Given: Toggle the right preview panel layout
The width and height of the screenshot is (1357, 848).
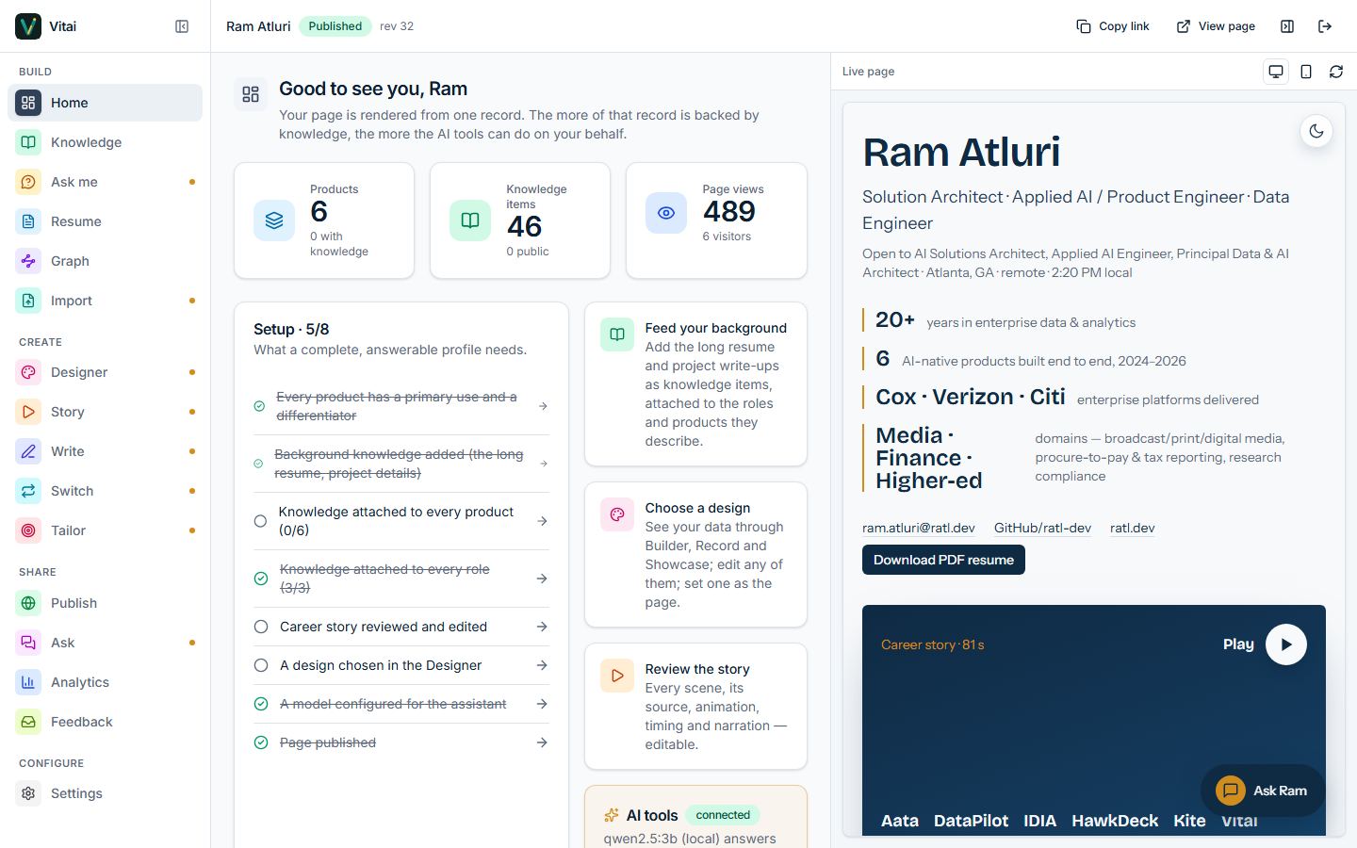Looking at the screenshot, I should click(x=1287, y=26).
